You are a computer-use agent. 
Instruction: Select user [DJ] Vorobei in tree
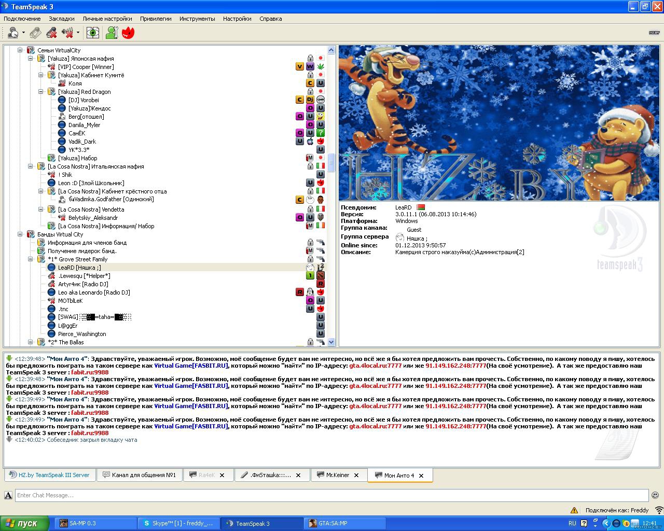pos(84,100)
